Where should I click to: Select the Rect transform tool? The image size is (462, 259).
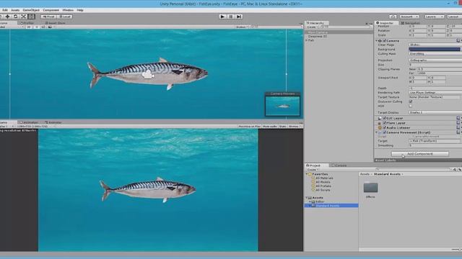point(32,17)
